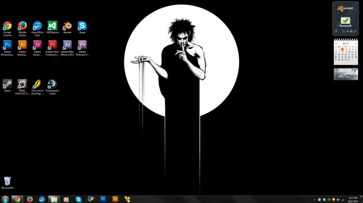This screenshot has width=363, height=203.
Task: Launch Steam from the desktop shortcut
Action: [7, 85]
